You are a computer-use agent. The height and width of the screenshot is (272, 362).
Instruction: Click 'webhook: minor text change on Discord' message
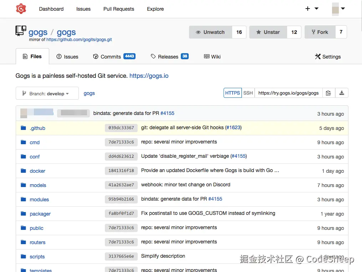pos(185,185)
